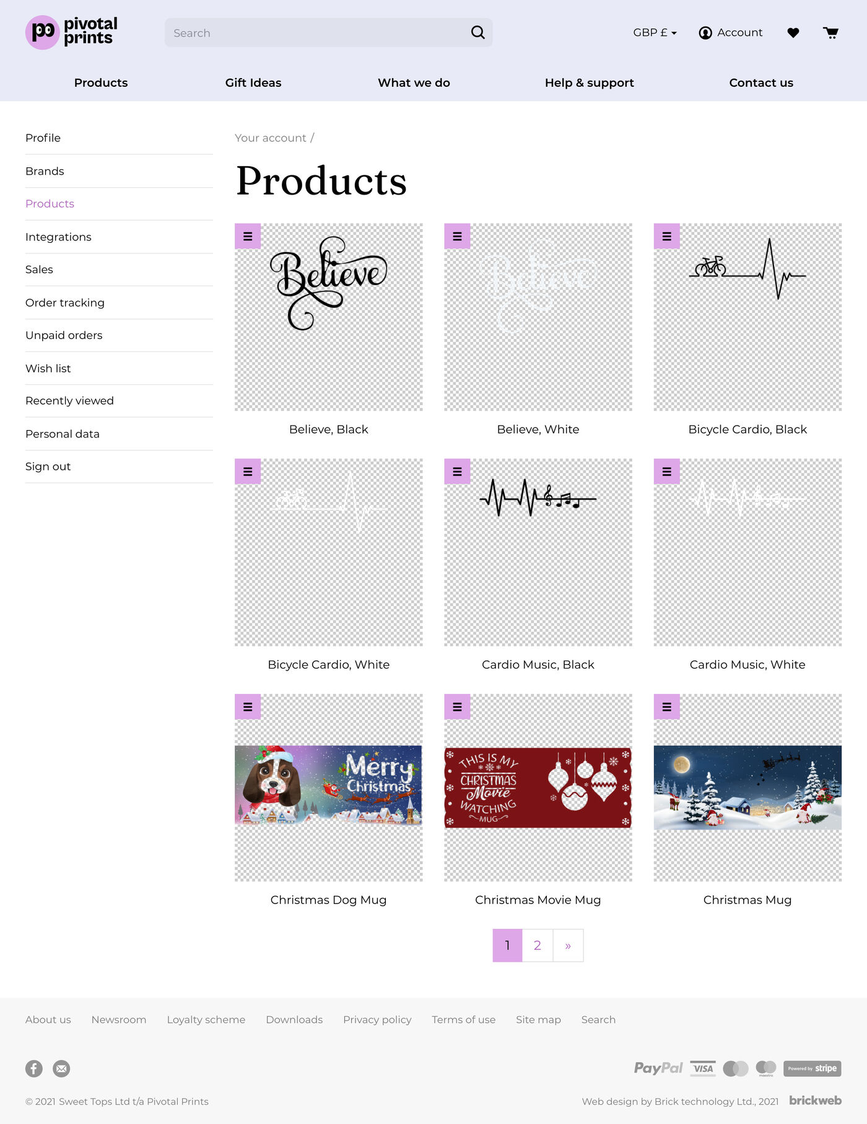Open the Products navigation menu
Image resolution: width=867 pixels, height=1124 pixels.
coord(100,82)
